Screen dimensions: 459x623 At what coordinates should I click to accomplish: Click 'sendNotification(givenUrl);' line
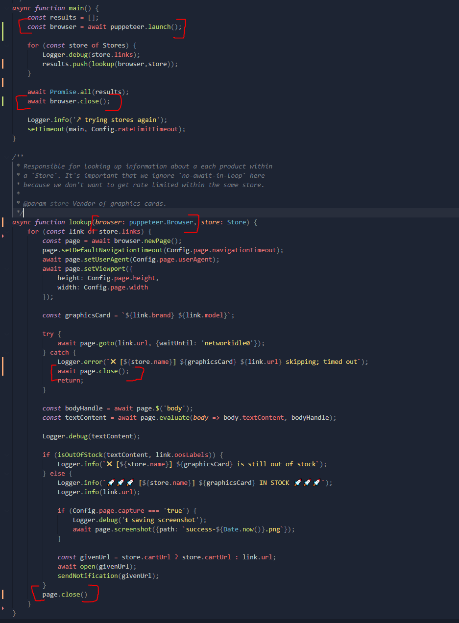[x=108, y=575]
